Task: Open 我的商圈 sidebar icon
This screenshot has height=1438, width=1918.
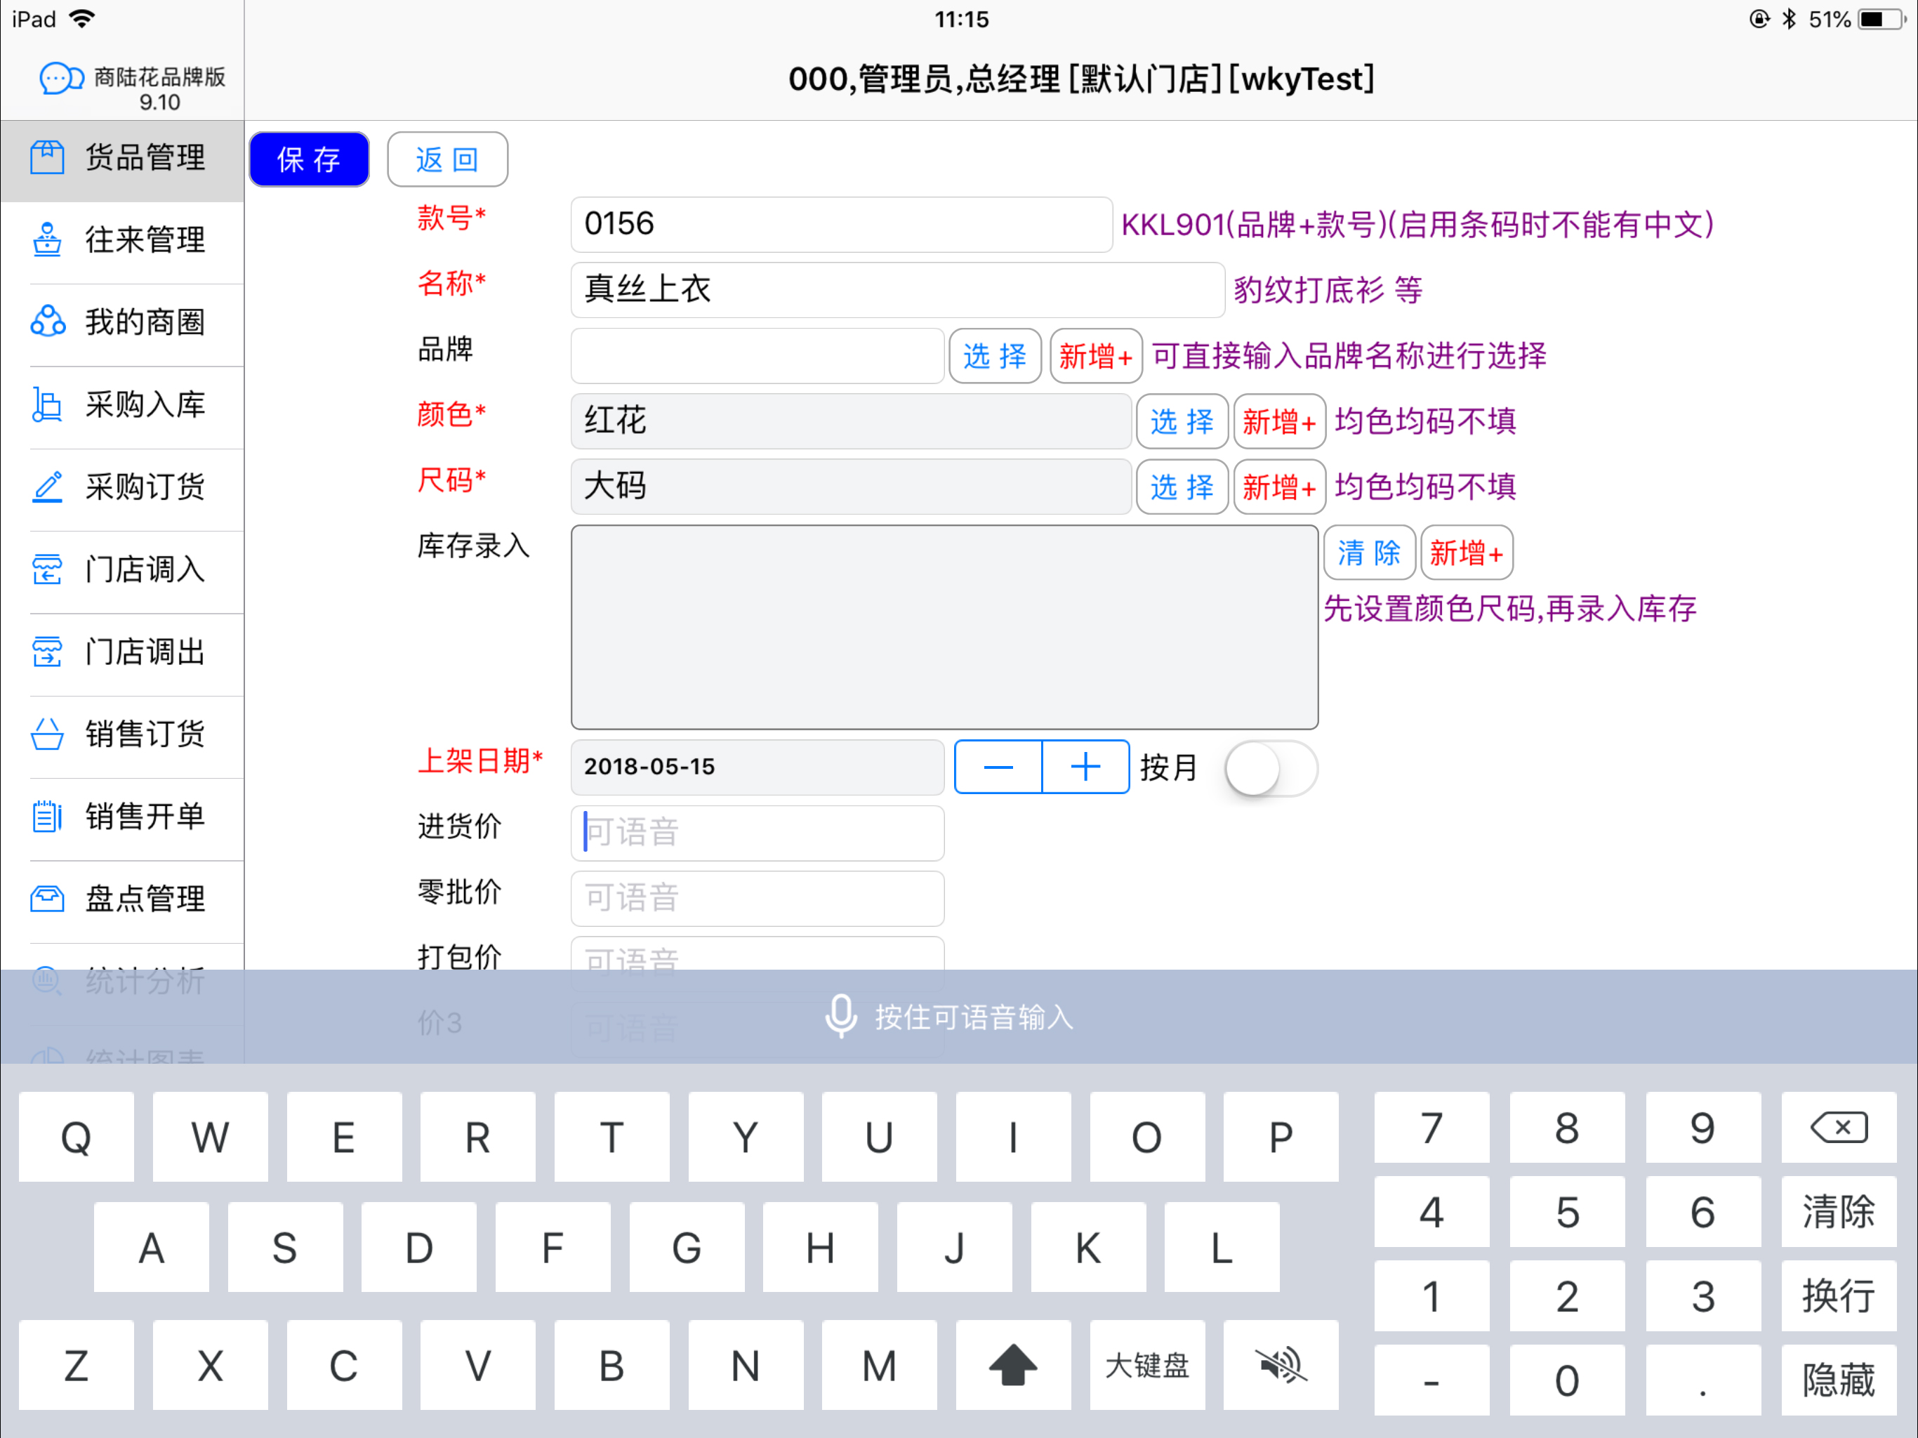Action: coord(47,322)
